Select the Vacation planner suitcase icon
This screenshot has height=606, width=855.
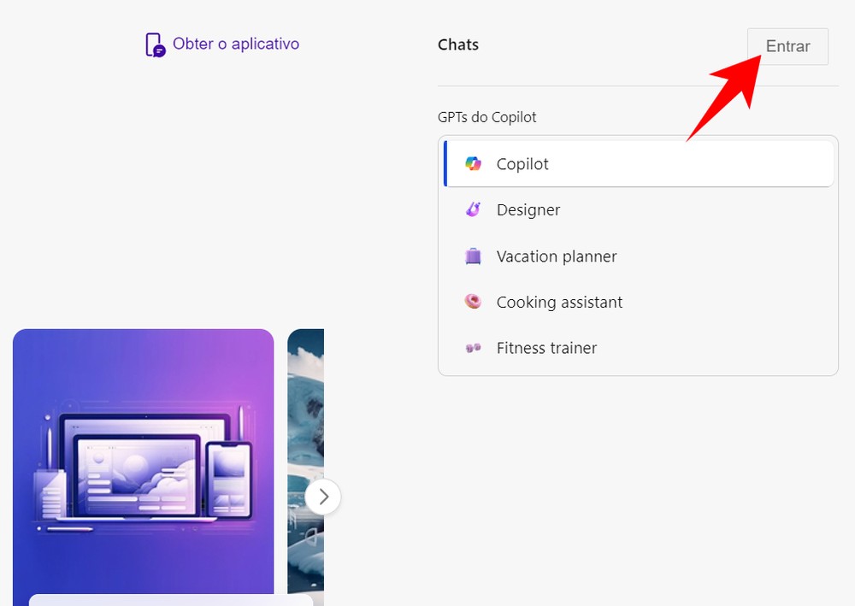click(473, 256)
